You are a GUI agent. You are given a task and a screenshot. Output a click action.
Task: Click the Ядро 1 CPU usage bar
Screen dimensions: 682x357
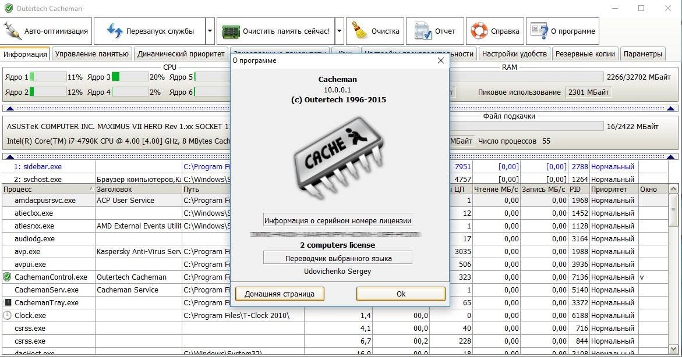coord(48,77)
